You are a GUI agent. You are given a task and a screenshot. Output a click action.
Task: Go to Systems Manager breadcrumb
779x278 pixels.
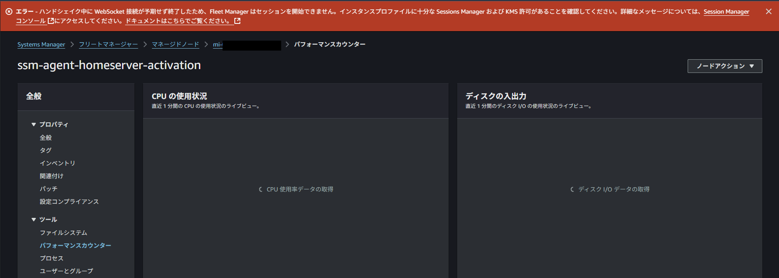click(41, 44)
